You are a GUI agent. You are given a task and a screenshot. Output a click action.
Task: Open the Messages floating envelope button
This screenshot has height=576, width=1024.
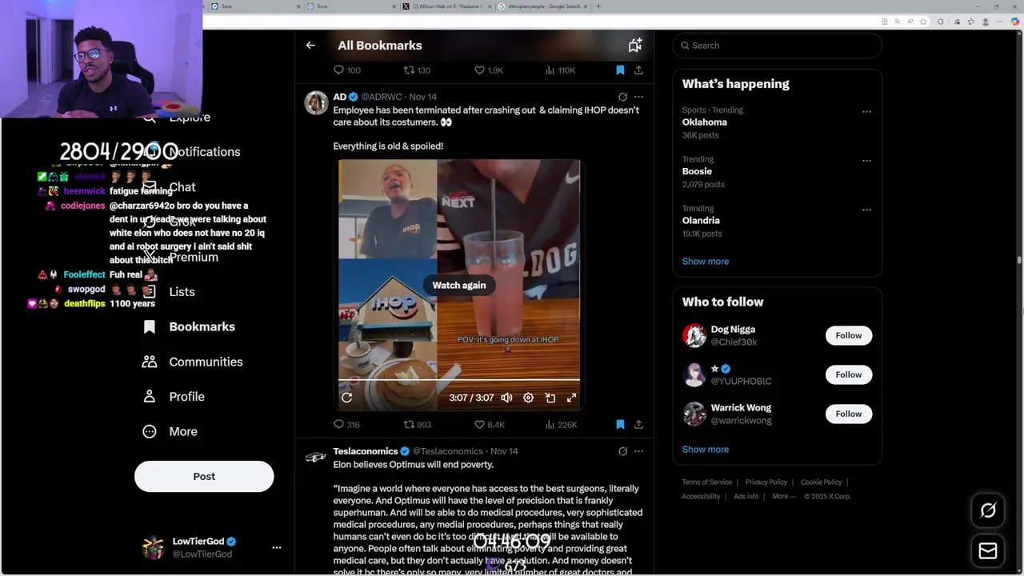tap(988, 551)
